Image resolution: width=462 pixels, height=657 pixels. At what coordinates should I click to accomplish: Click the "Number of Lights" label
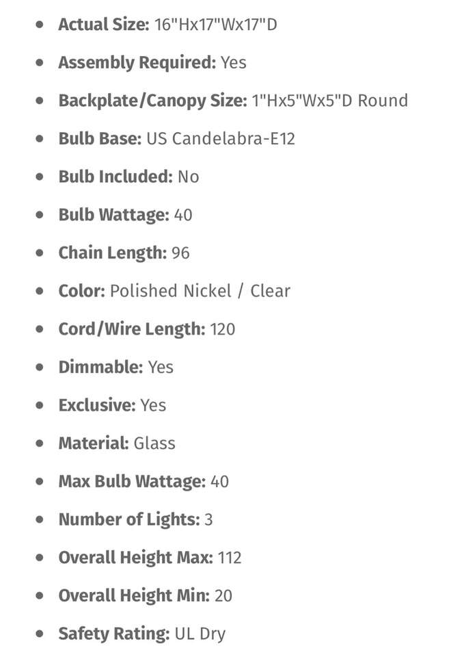click(x=128, y=519)
